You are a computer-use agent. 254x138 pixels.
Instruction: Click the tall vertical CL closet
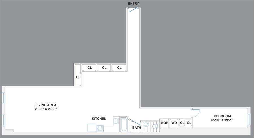78,76
